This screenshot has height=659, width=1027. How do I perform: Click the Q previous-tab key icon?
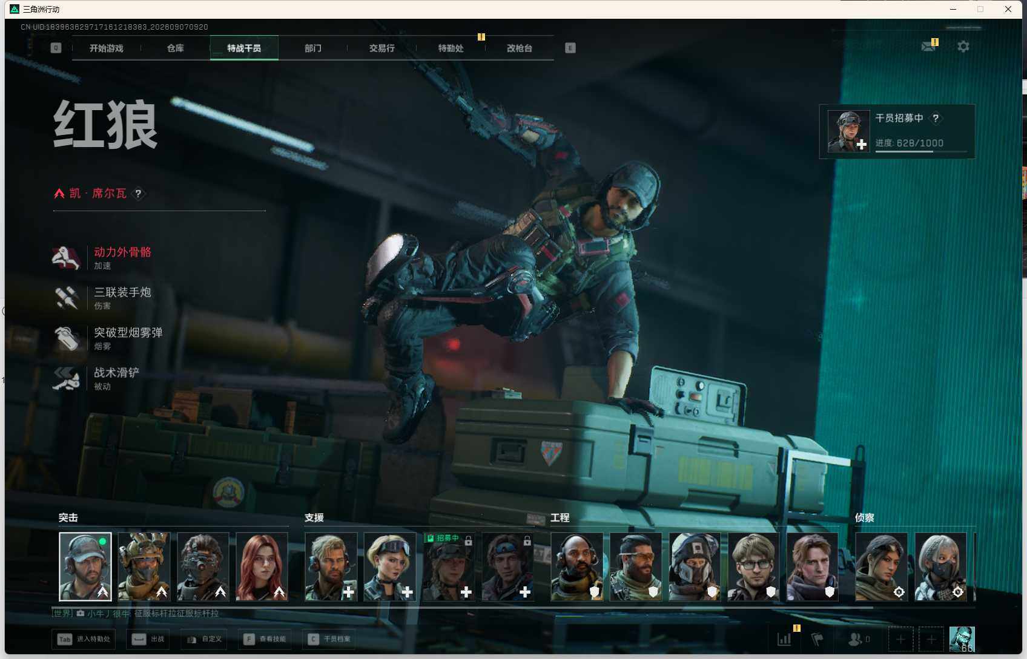click(x=56, y=48)
